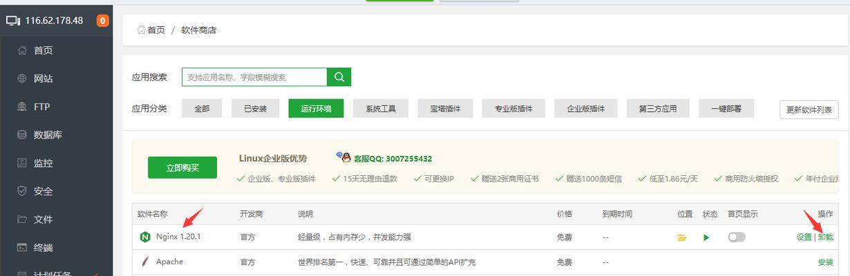Click the Apache software name
This screenshot has width=850, height=276.
169,262
